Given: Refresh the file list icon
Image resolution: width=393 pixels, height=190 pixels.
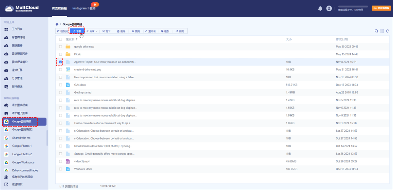Looking at the screenshot, I should coord(388,31).
